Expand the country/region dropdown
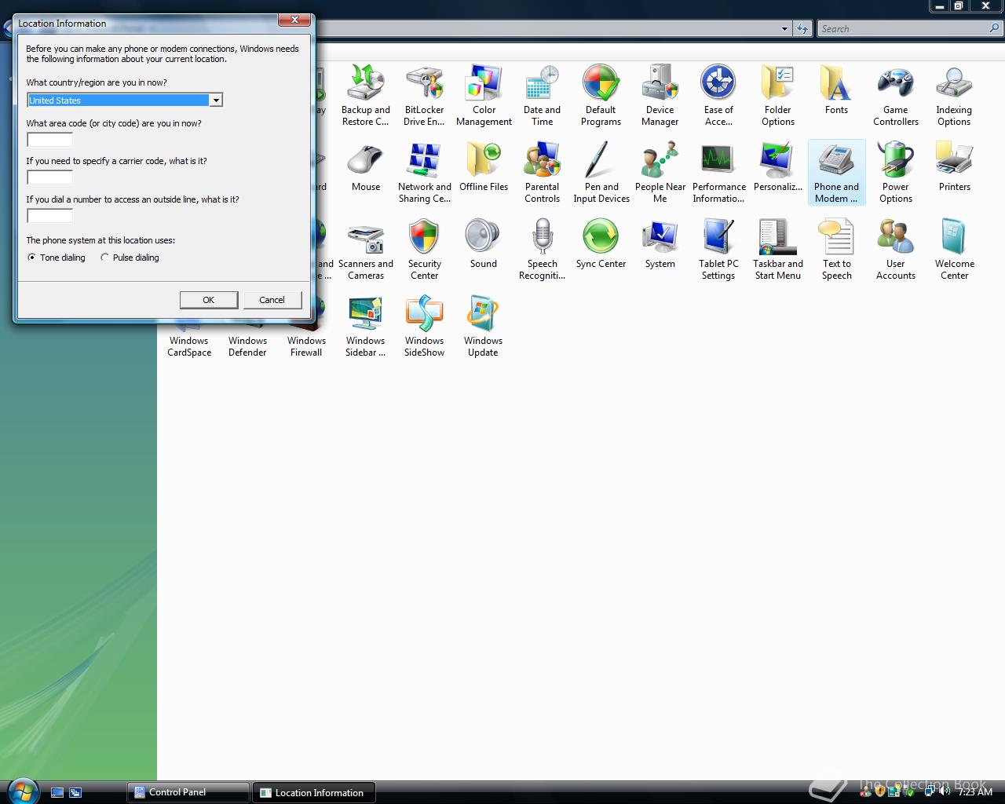The image size is (1005, 804). click(215, 100)
